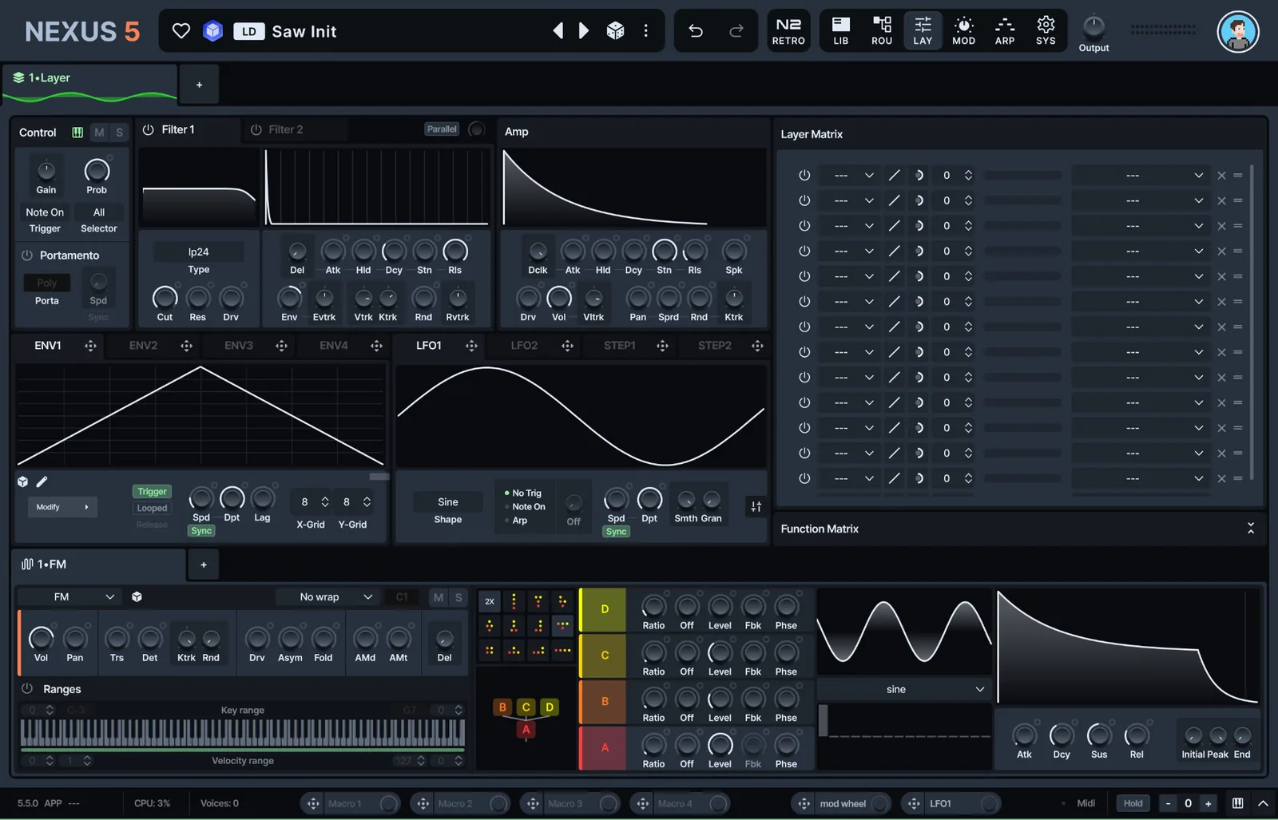Image resolution: width=1278 pixels, height=820 pixels.
Task: Open the preset three-dot options menu
Action: point(645,31)
